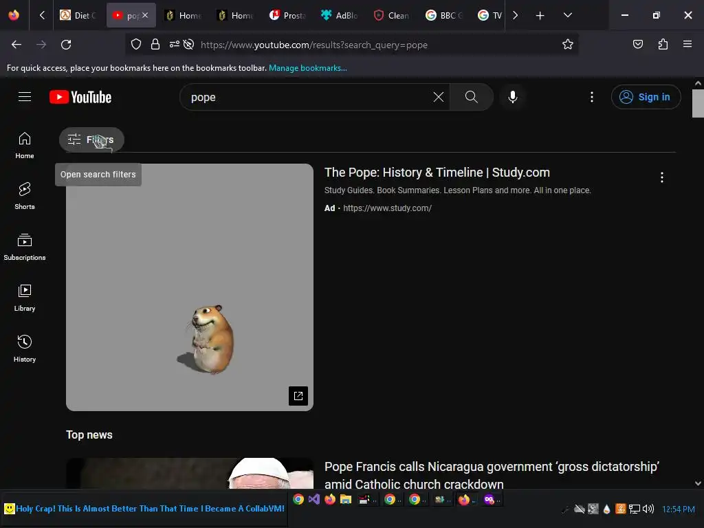Click the tracking protection shield icon
Screen dimensions: 704x528
pos(136,45)
